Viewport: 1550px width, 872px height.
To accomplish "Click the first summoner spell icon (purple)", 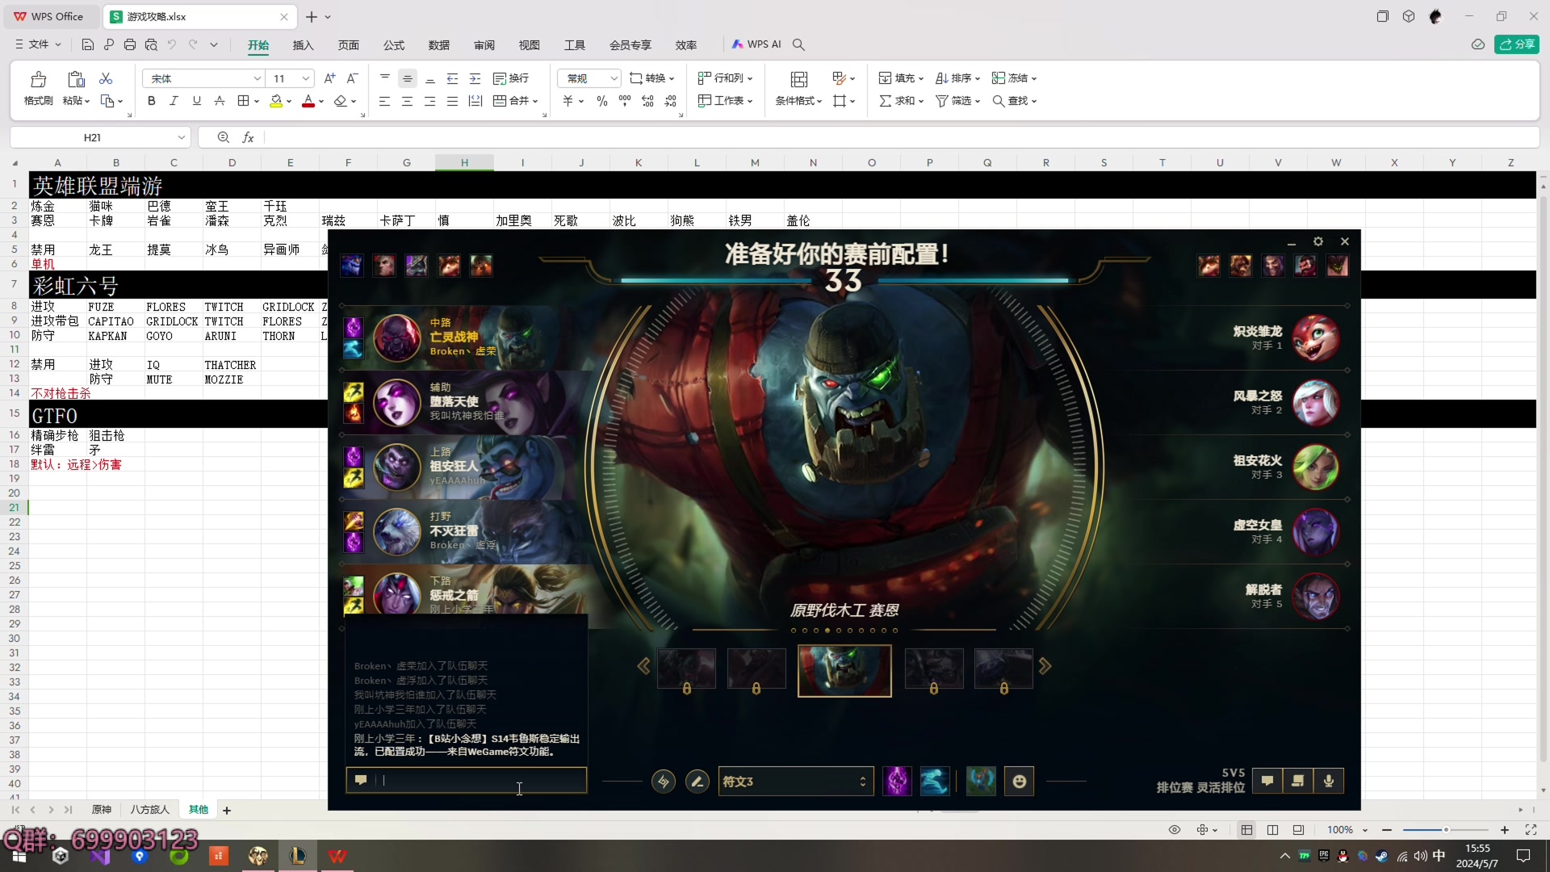I will [897, 781].
